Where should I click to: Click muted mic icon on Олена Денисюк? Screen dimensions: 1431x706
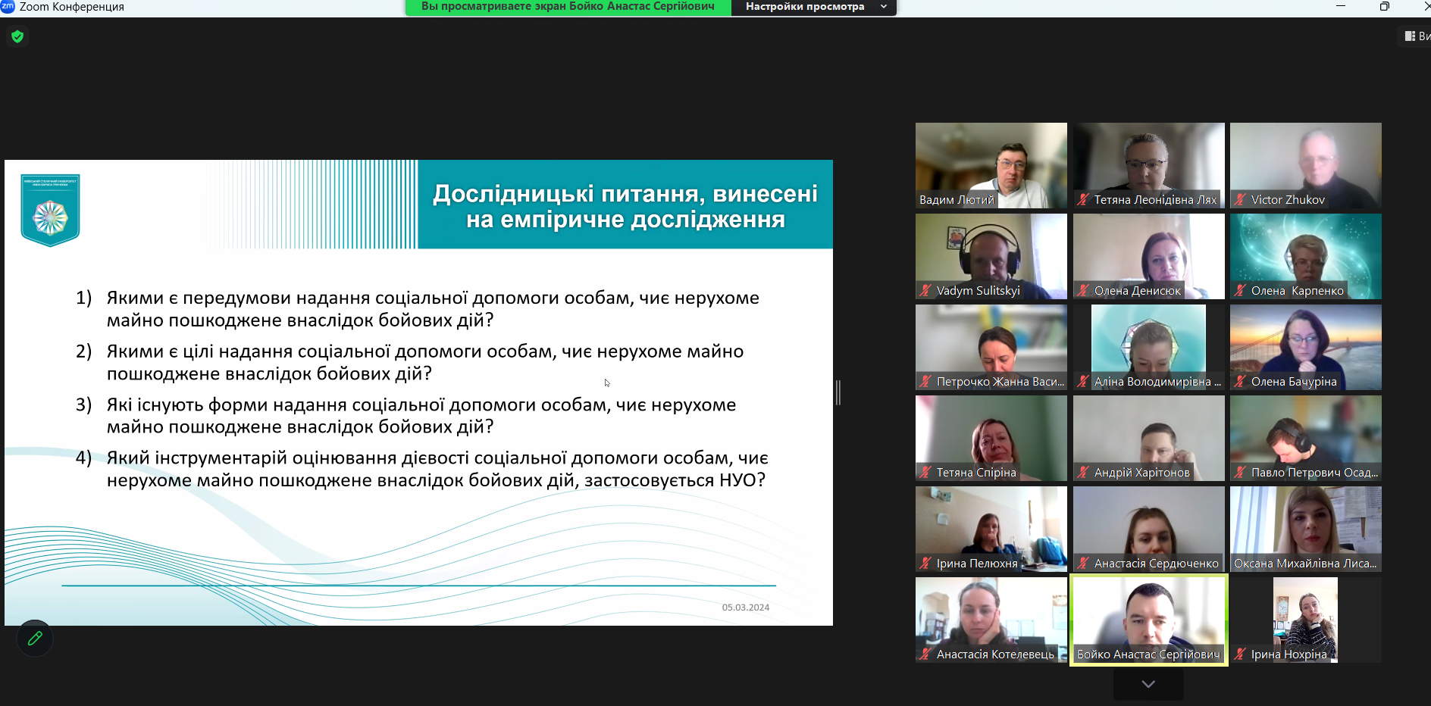pyautogui.click(x=1083, y=291)
